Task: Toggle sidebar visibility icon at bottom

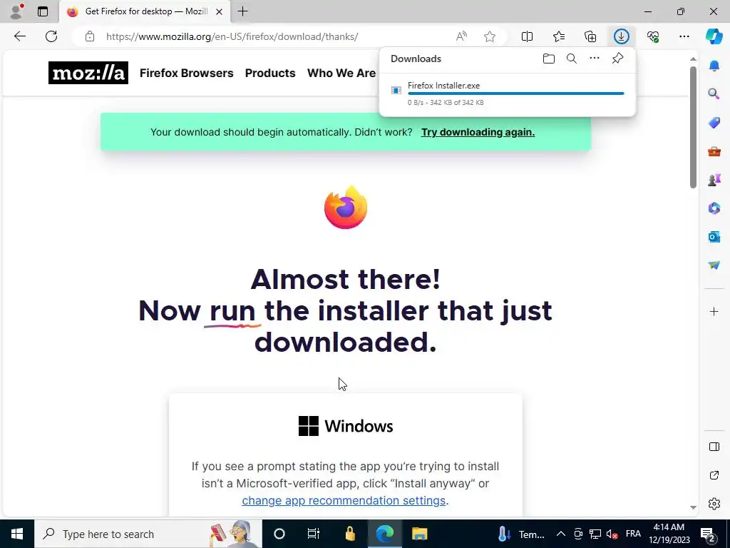Action: click(x=714, y=447)
